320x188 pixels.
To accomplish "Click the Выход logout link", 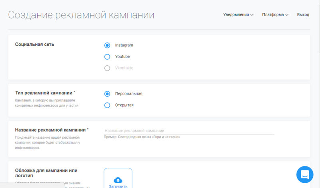I will point(303,15).
